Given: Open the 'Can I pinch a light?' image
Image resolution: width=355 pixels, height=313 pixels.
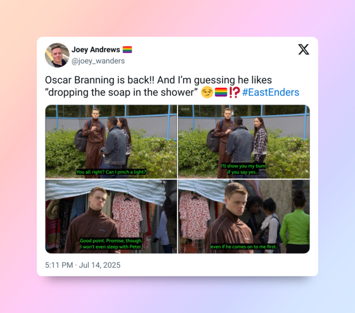Looking at the screenshot, I should coord(111,142).
